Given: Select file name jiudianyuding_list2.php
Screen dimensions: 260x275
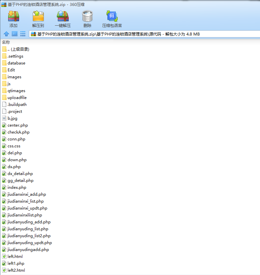Looking at the screenshot, I should pyautogui.click(x=29, y=236).
